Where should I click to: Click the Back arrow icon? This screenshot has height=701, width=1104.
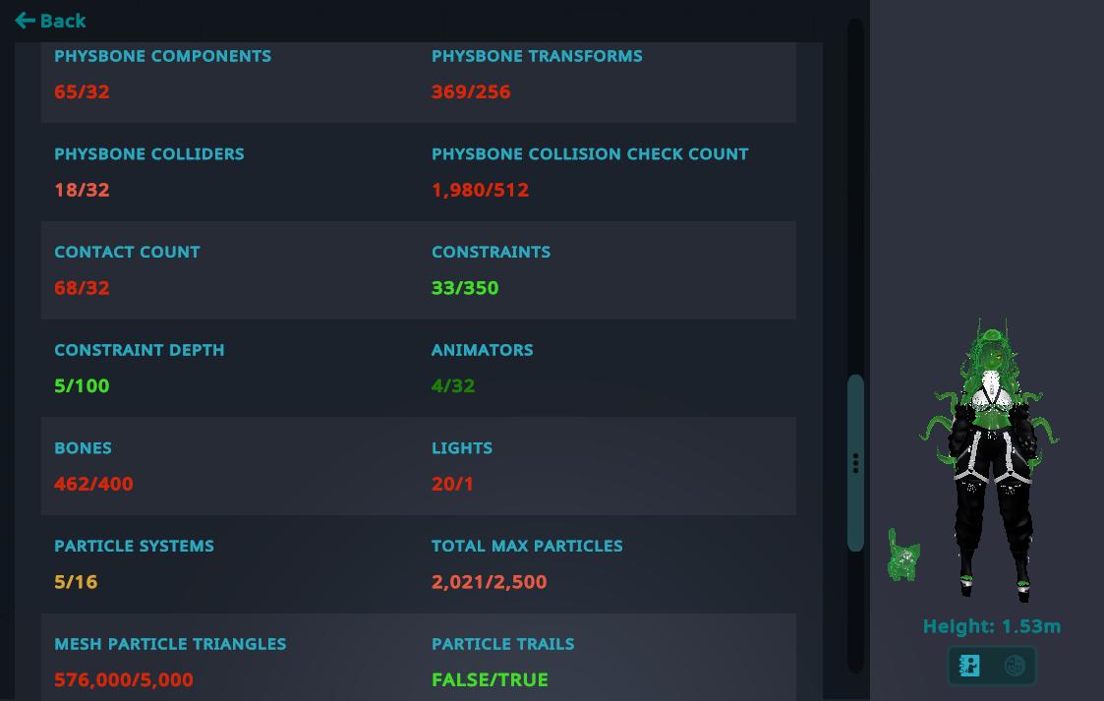pyautogui.click(x=25, y=21)
